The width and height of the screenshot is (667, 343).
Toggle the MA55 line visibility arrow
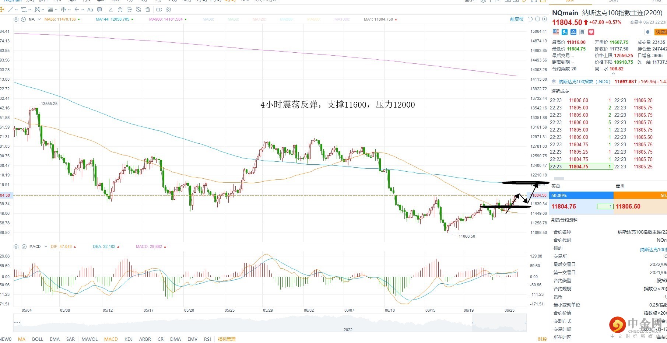coord(79,20)
